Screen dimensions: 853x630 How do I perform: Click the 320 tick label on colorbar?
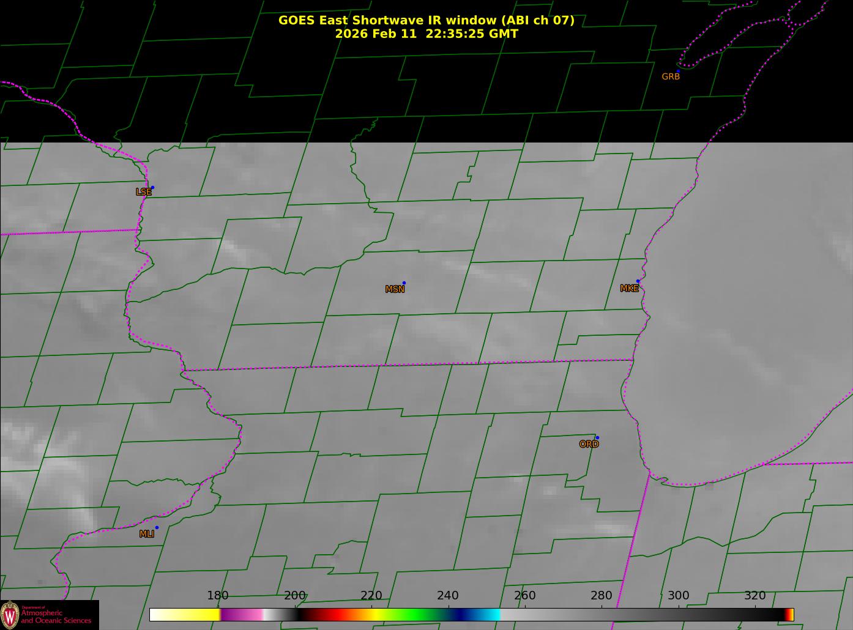click(x=754, y=595)
